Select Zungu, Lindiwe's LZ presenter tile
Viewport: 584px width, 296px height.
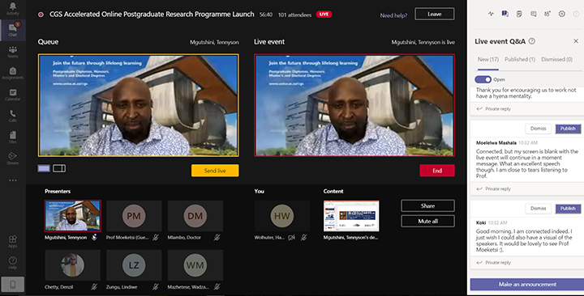[134, 265]
